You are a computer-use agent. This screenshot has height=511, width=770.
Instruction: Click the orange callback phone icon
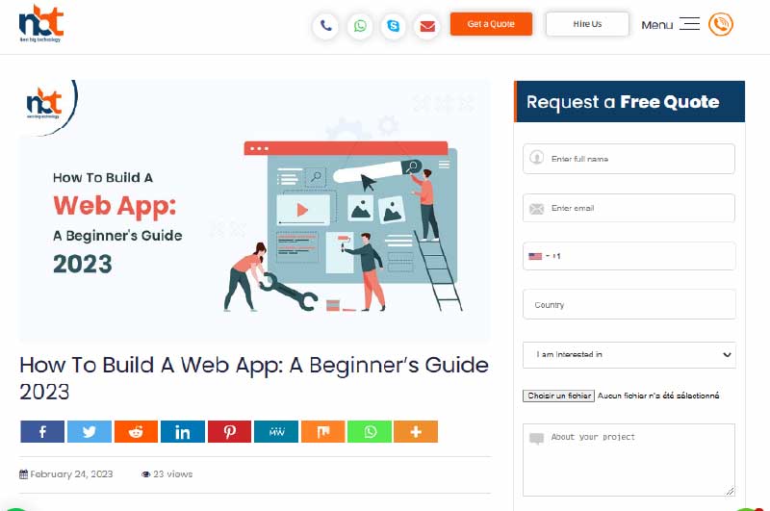720,24
